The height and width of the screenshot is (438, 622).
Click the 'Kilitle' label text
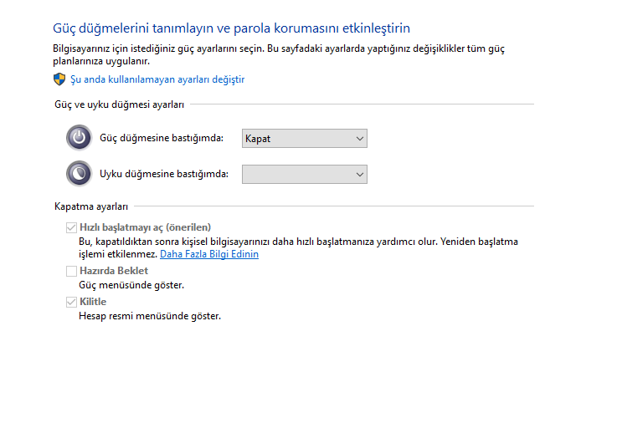(93, 302)
